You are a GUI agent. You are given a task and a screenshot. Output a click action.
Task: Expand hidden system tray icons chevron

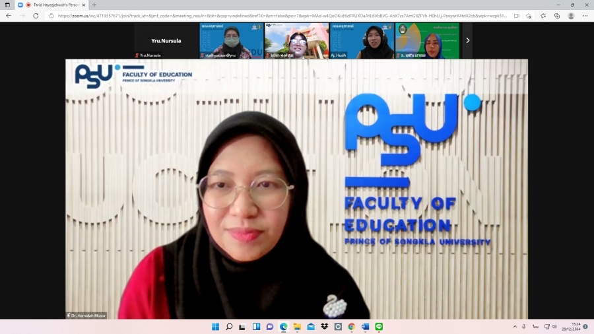(x=515, y=327)
